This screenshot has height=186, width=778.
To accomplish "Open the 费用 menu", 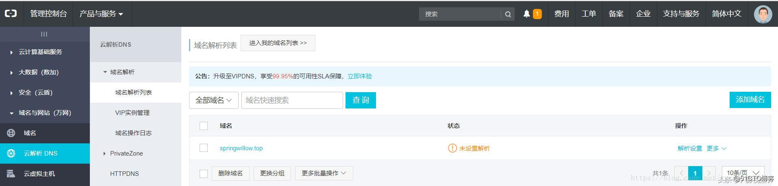I will point(561,14).
